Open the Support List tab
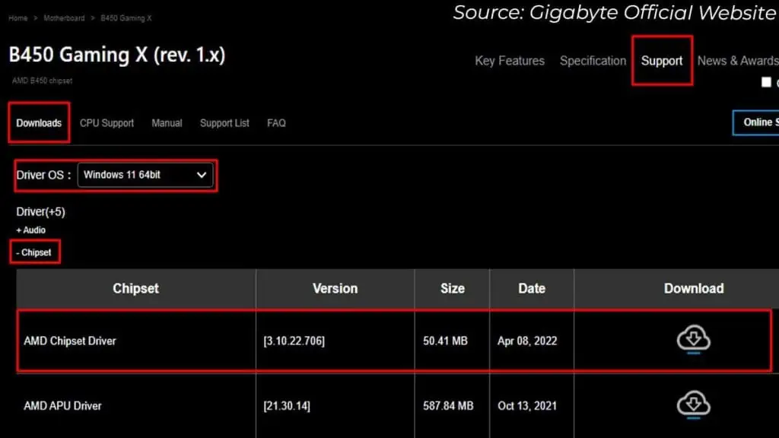This screenshot has height=438, width=779. pyautogui.click(x=224, y=123)
